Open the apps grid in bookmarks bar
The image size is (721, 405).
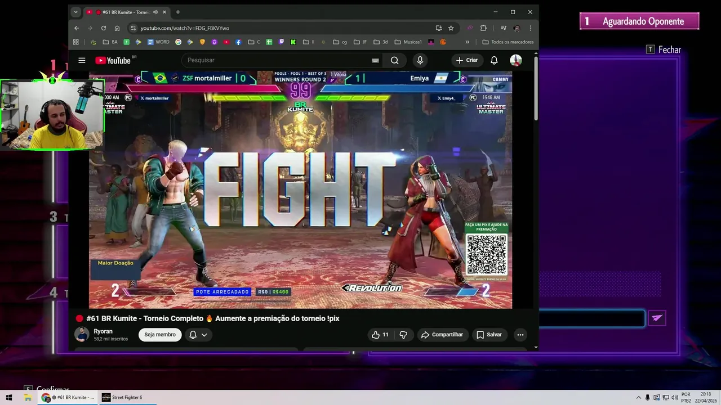point(76,42)
